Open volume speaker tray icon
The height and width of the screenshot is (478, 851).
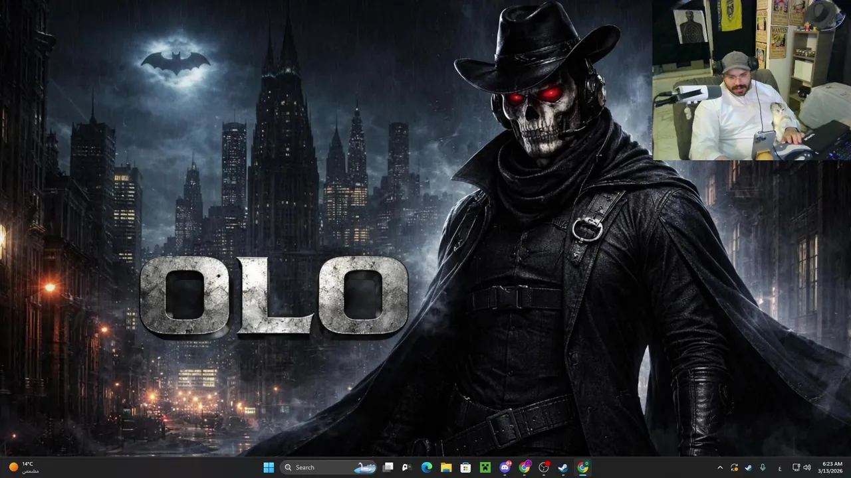(x=807, y=467)
